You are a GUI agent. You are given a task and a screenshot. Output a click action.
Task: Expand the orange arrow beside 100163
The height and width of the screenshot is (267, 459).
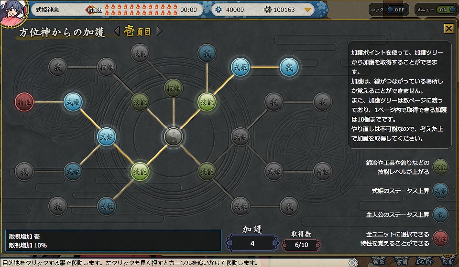pos(307,10)
